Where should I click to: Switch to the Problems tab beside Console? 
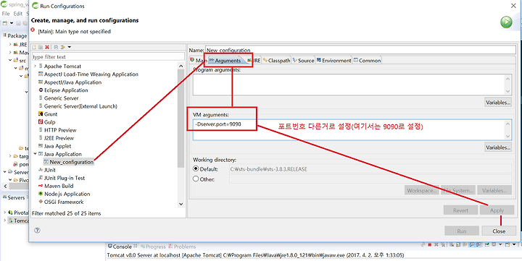182,247
